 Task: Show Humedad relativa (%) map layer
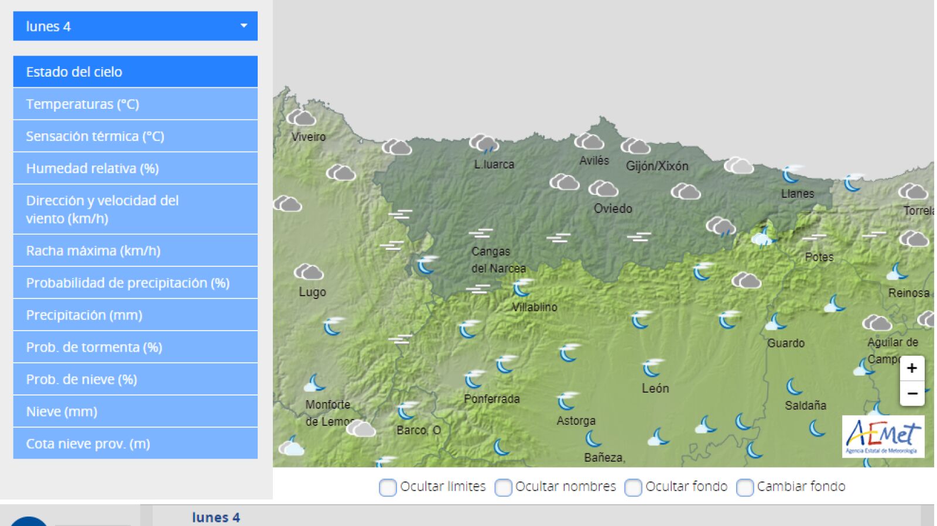(135, 169)
